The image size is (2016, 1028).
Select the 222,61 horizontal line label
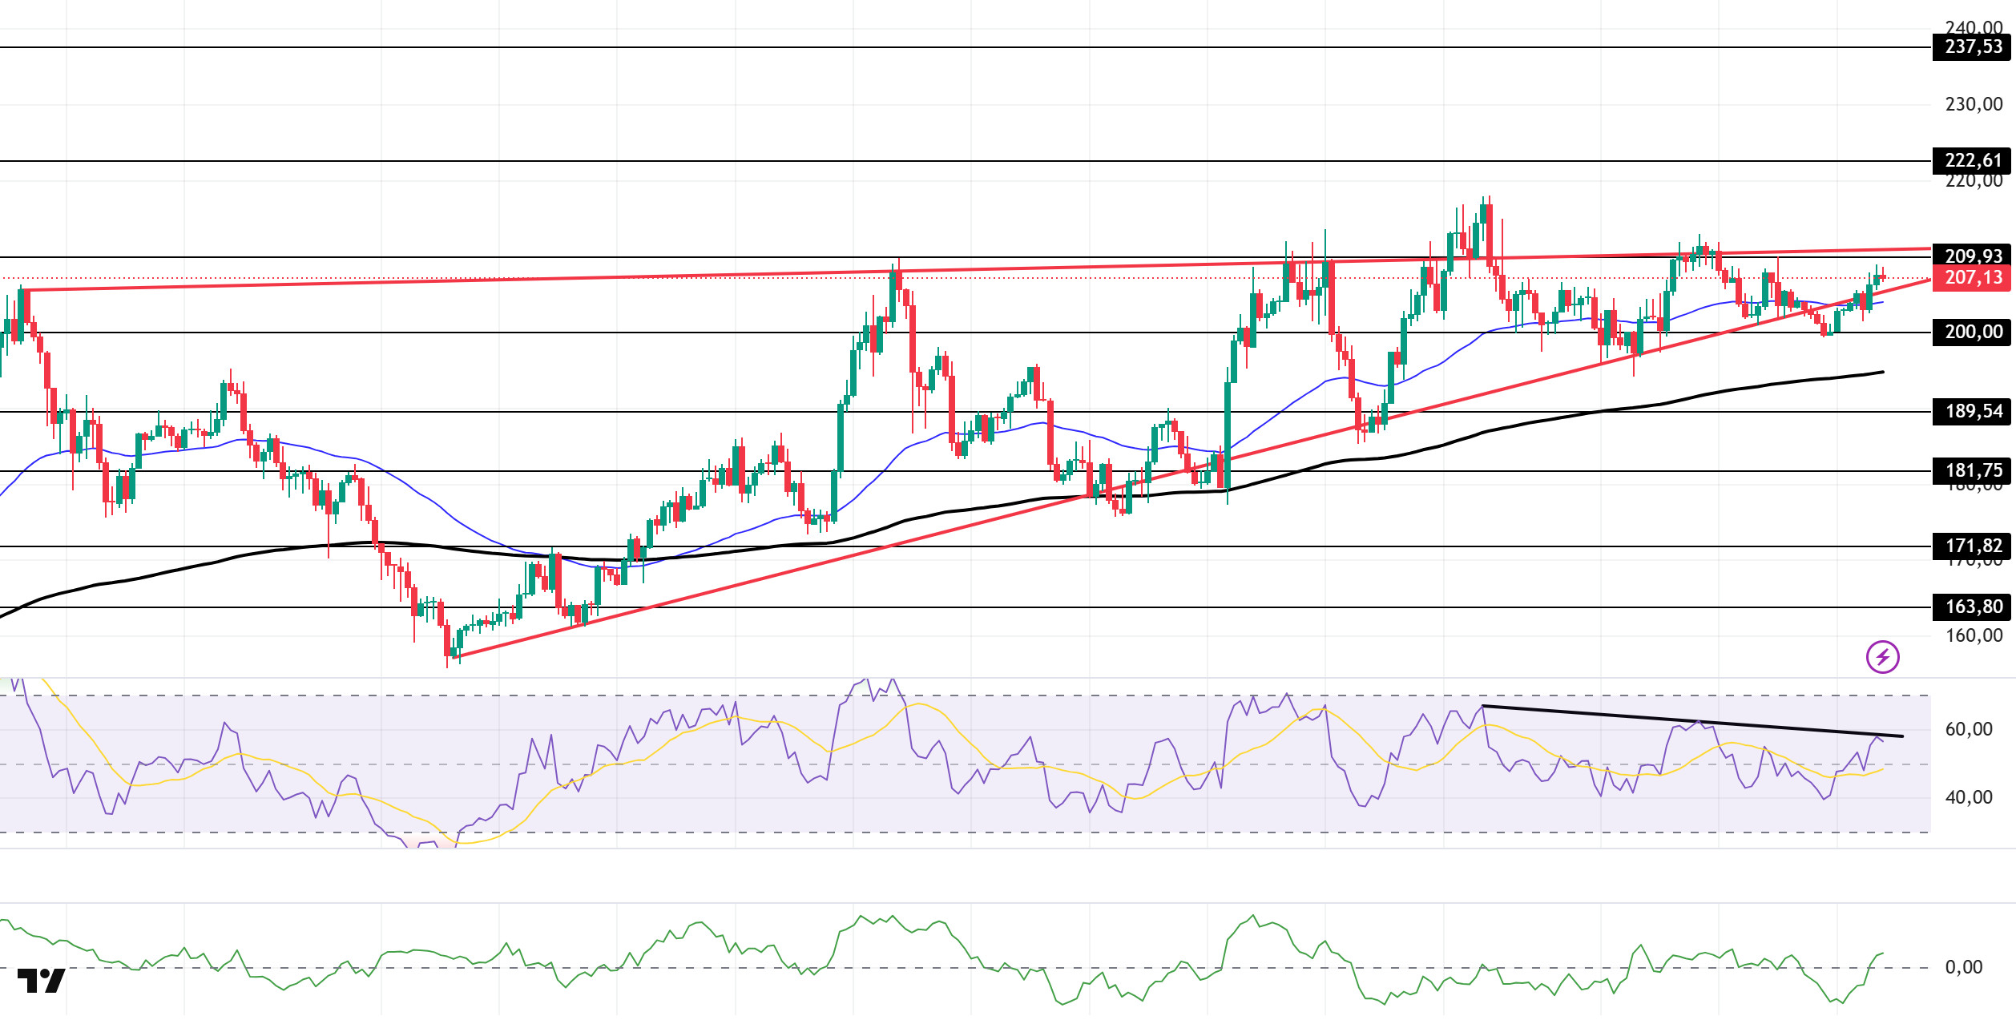click(x=1972, y=161)
